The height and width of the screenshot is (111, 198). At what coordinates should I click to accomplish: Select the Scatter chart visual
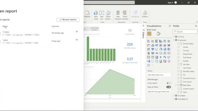pyautogui.click(x=157, y=49)
